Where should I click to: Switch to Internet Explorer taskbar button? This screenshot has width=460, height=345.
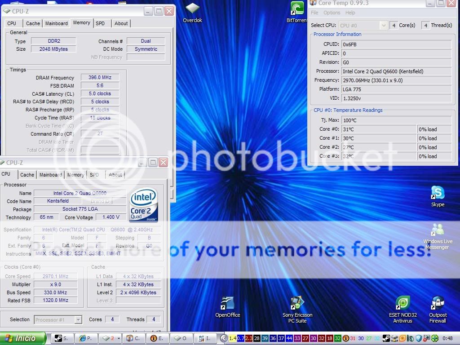point(86,338)
